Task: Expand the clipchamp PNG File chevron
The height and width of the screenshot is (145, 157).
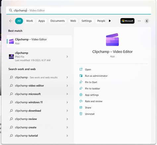Action: point(67,57)
